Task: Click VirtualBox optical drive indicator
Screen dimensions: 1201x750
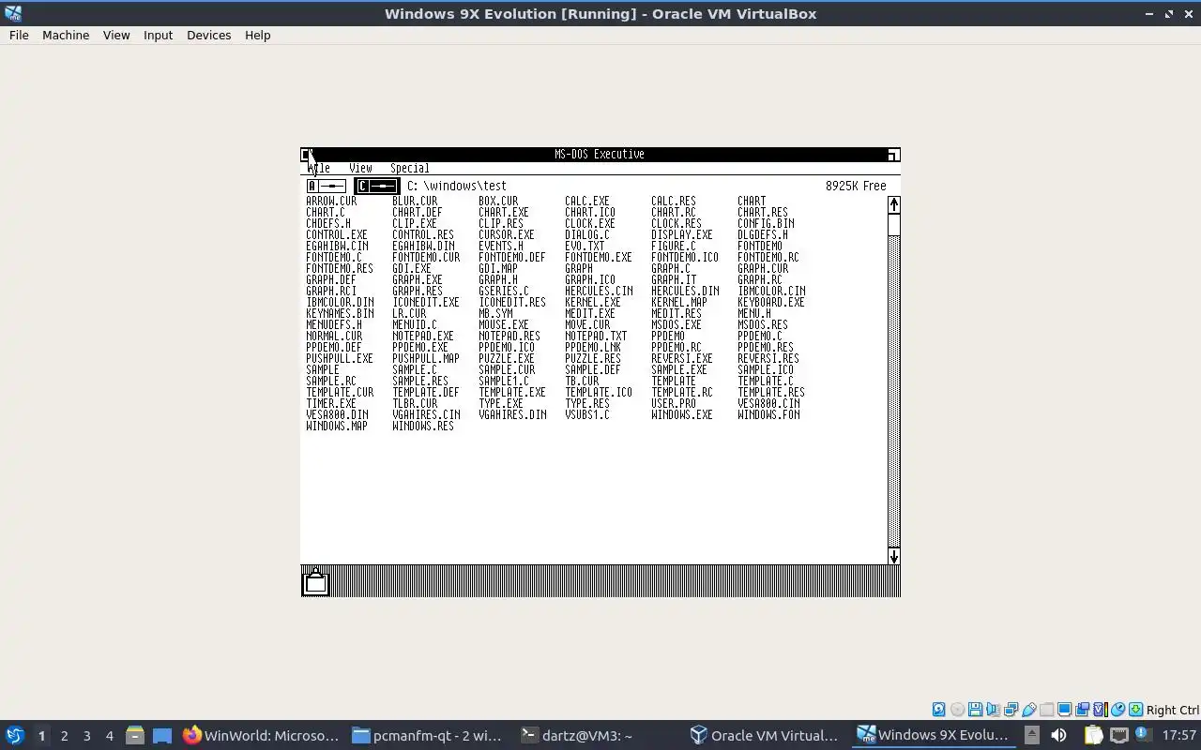Action: pyautogui.click(x=957, y=710)
